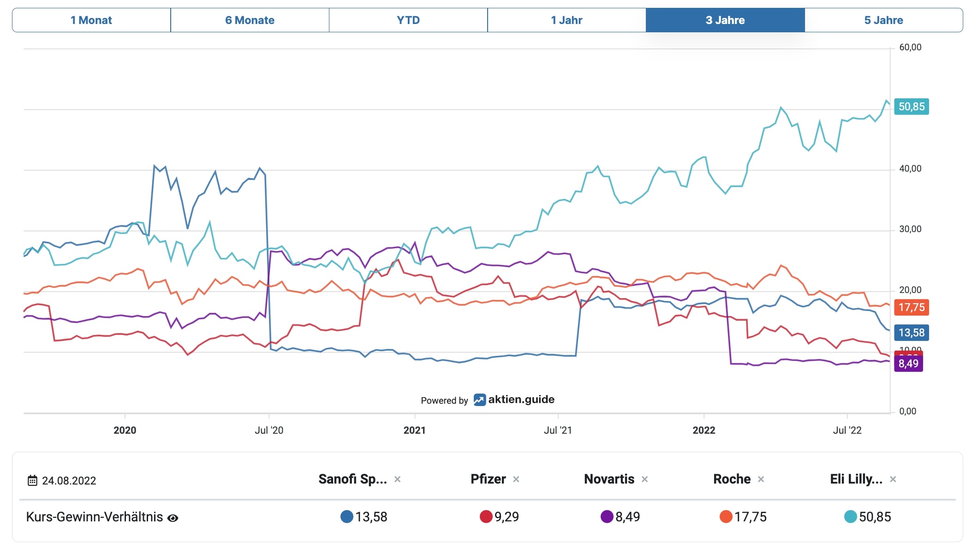This screenshot has height=550, width=978.
Task: Click the Pfizer column header
Action: pos(488,479)
